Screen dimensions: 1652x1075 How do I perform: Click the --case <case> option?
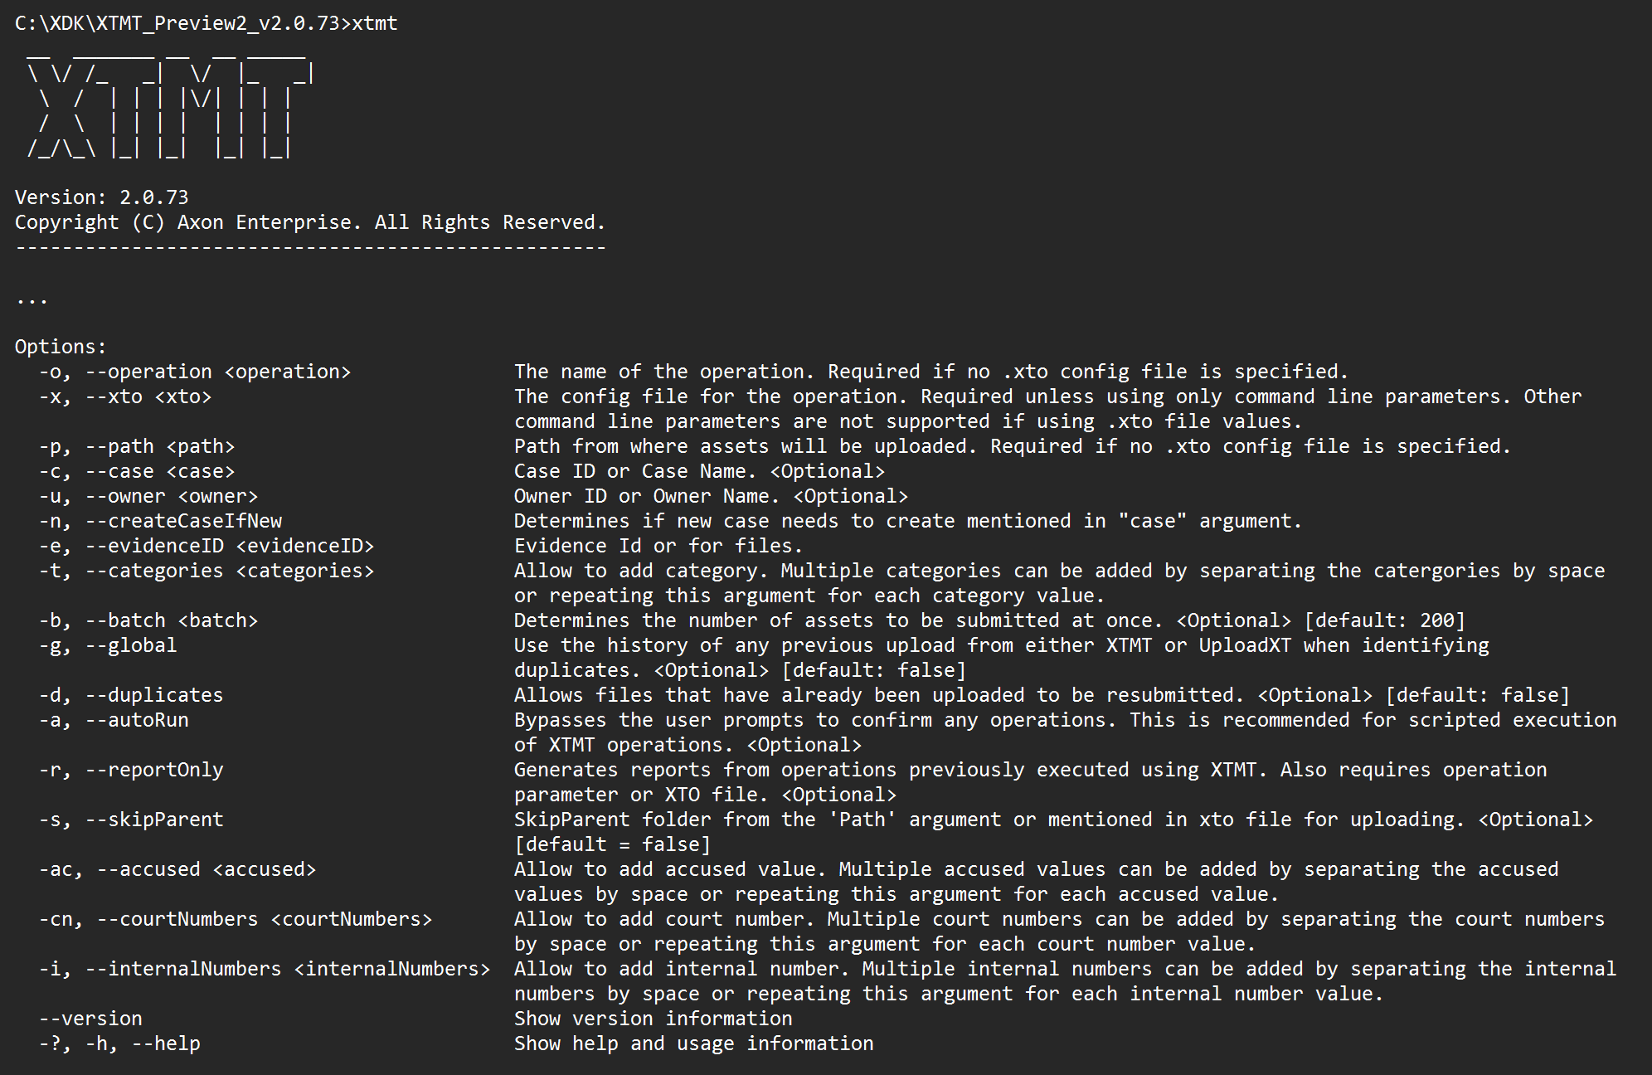(160, 471)
